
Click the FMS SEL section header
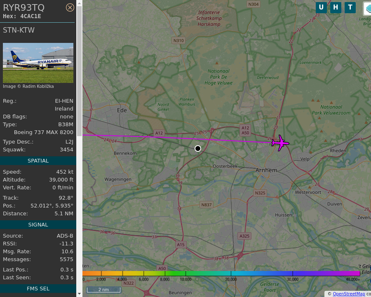point(38,288)
